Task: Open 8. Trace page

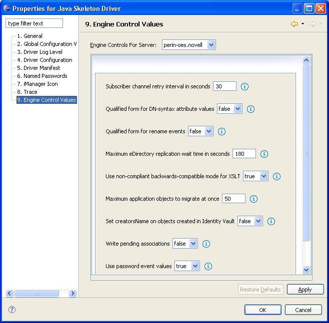Action: pos(27,92)
